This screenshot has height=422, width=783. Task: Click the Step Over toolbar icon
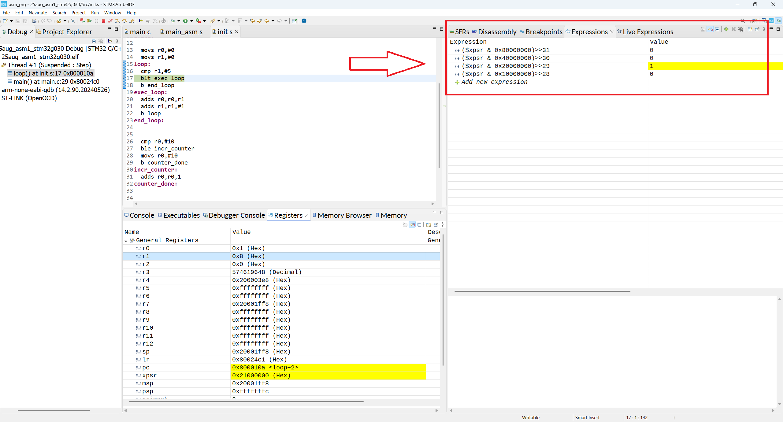click(124, 21)
